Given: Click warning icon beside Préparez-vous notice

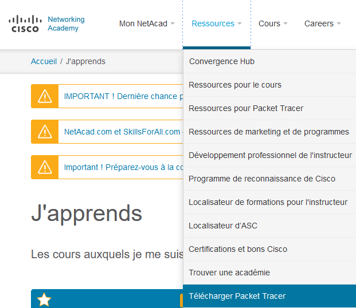Looking at the screenshot, I should 45,167.
